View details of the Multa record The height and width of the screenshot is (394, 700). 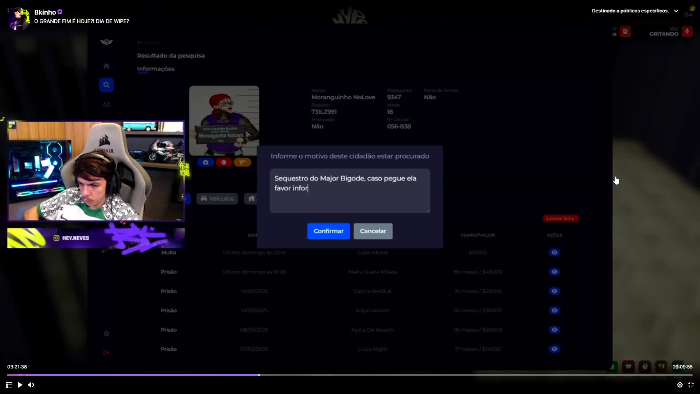(554, 252)
